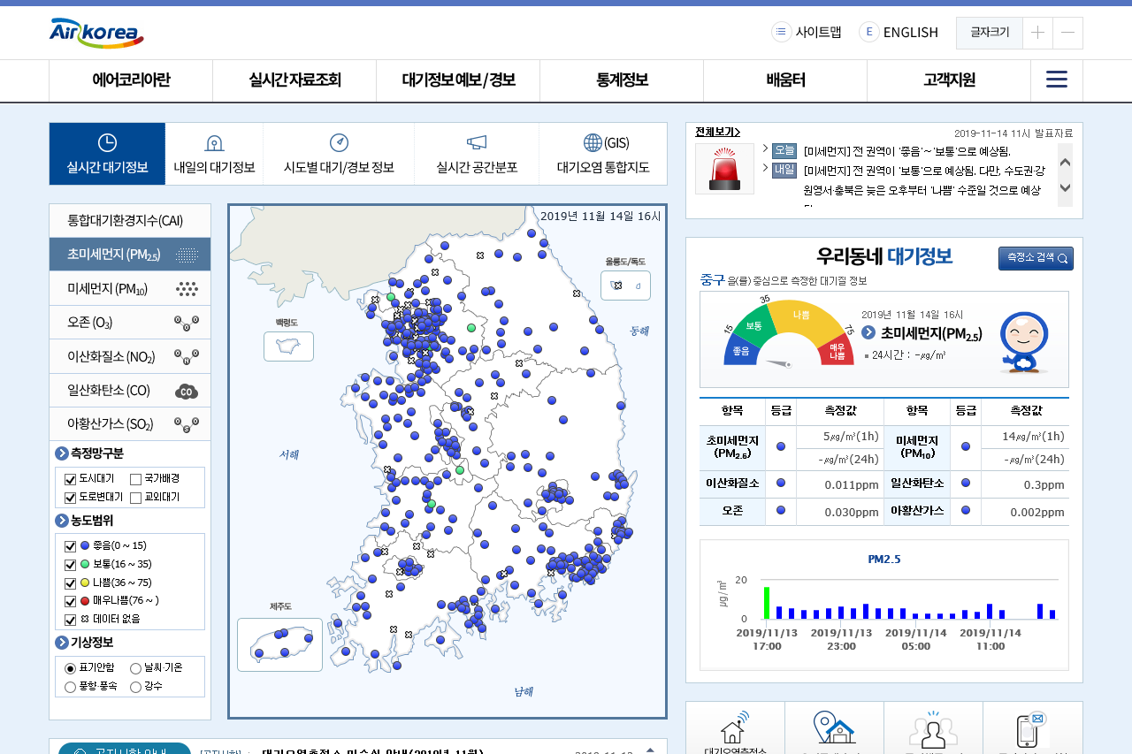Click the 실시간 공간분포 megaphone icon
Image resolution: width=1132 pixels, height=754 pixels.
tap(477, 142)
